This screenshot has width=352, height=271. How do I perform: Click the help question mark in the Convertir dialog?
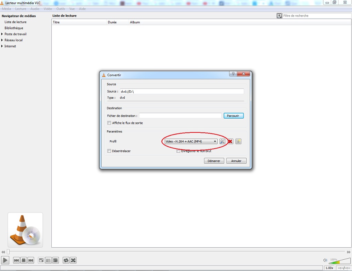tap(233, 74)
